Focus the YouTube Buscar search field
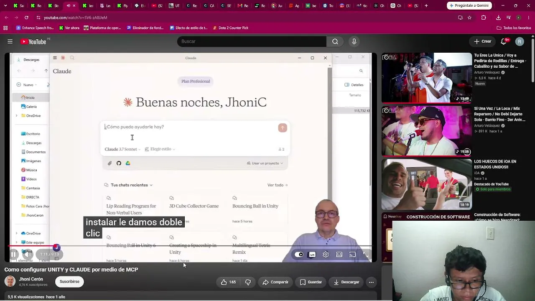 [252, 41]
